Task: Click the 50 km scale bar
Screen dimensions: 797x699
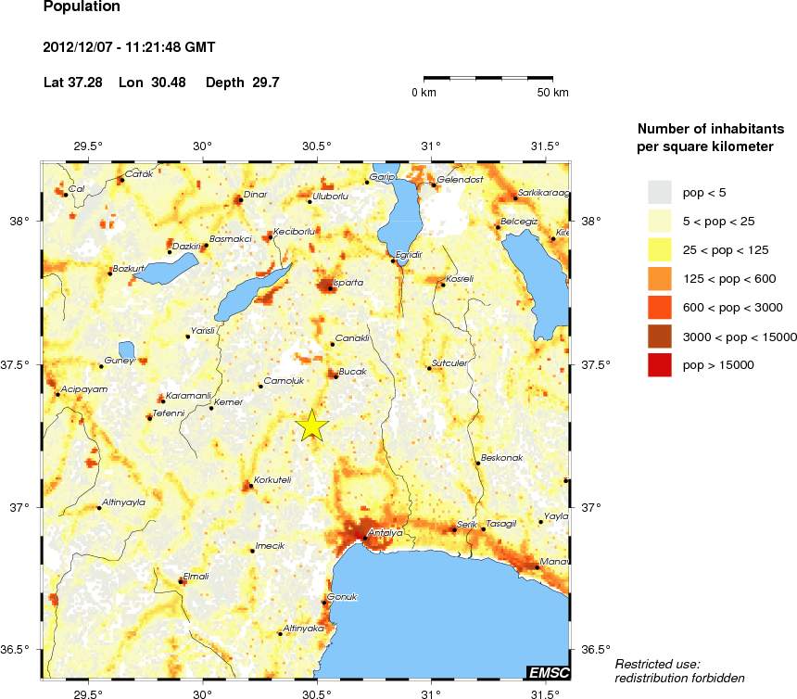Action: 488,78
